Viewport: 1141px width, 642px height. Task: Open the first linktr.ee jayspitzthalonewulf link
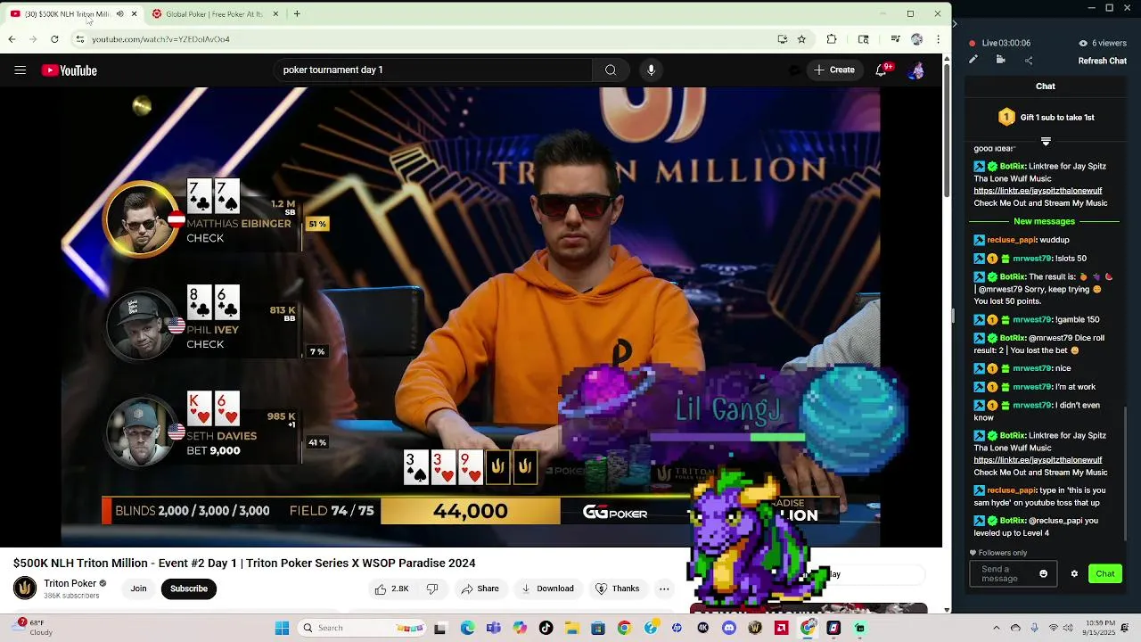1038,191
